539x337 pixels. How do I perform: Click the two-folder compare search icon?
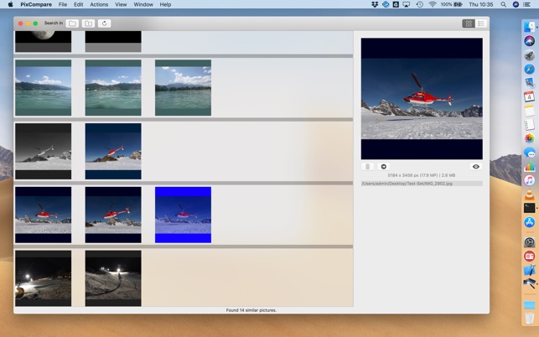(88, 23)
